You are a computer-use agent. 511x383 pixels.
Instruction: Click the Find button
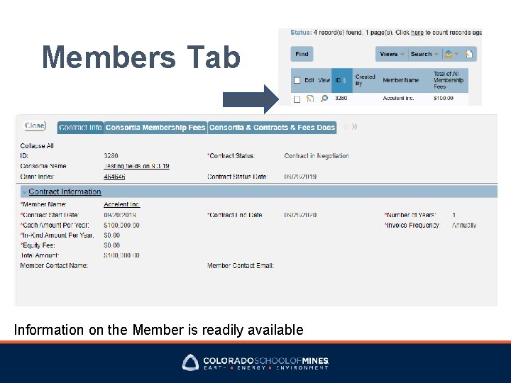(x=302, y=54)
